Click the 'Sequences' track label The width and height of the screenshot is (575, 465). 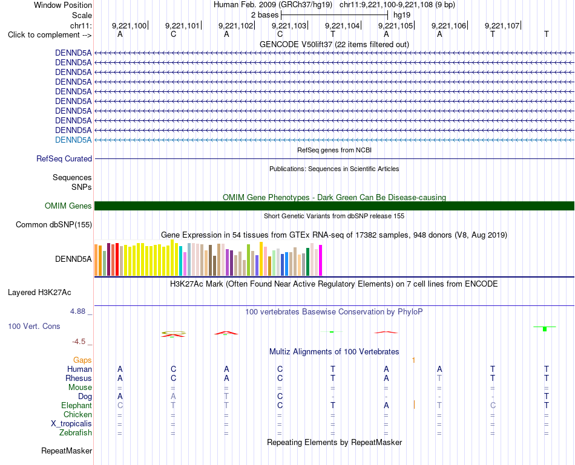click(72, 177)
